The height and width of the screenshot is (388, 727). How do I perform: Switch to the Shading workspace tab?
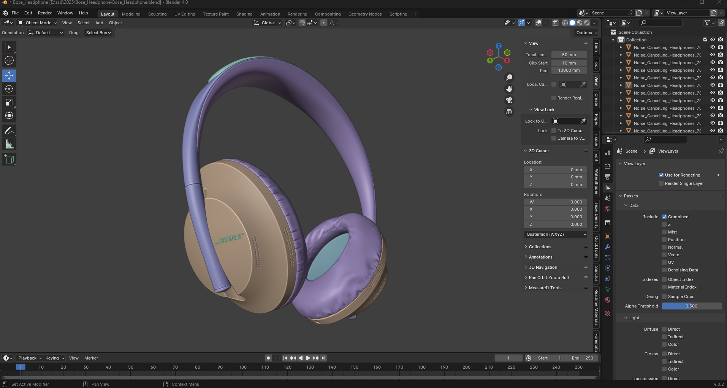(244, 14)
